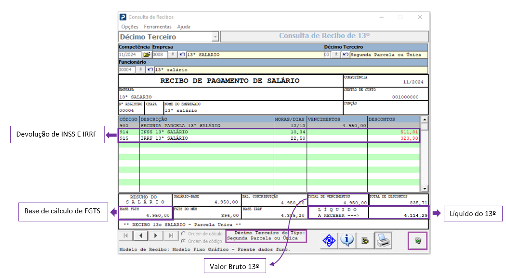The image size is (506, 278).
Task: Select the 'Ordem de cálculo' radio button
Action: [183, 234]
